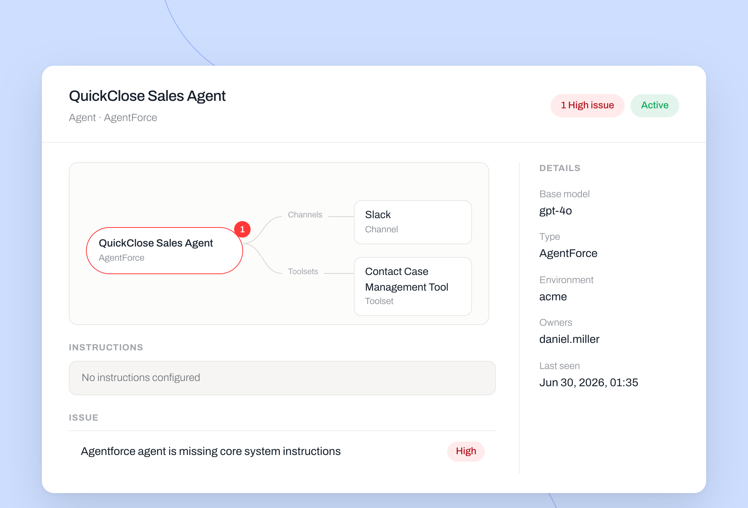The image size is (748, 508).
Task: Click the QuickClose Sales Agent page title
Action: point(147,96)
